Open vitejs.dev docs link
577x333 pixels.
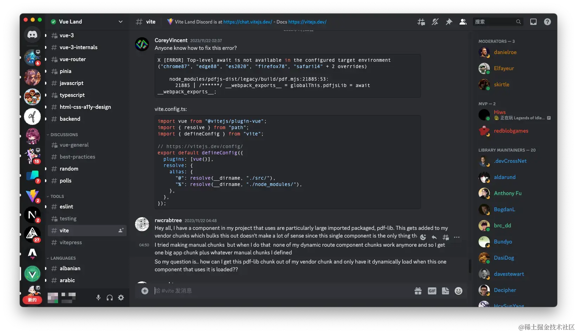(307, 22)
